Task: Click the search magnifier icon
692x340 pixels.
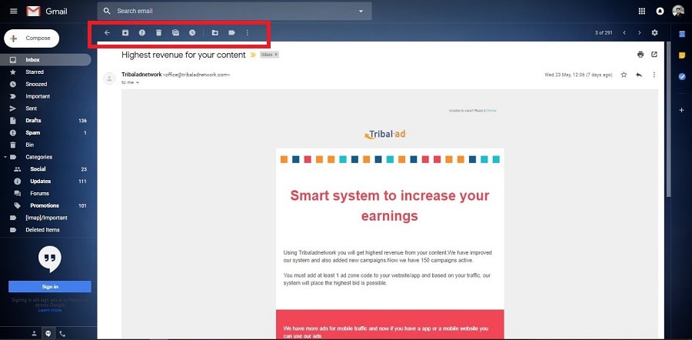Action: [x=107, y=11]
